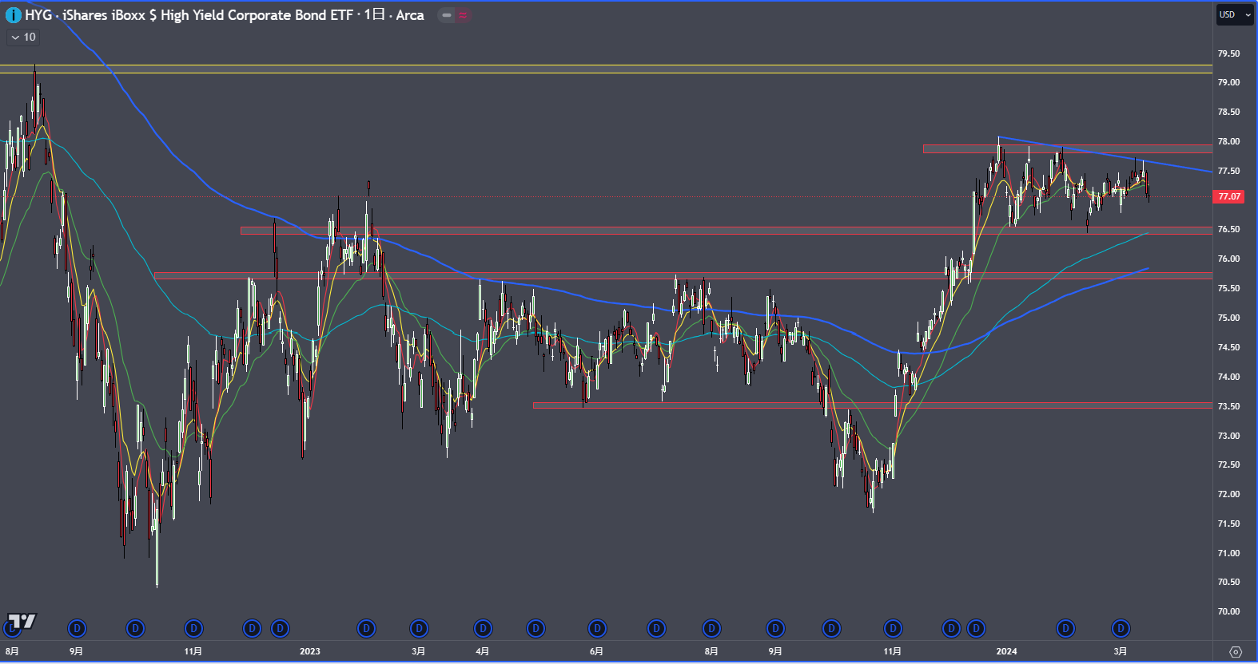The height and width of the screenshot is (664, 1258).
Task: Open the November 2023 dividend marker
Action: click(x=893, y=629)
